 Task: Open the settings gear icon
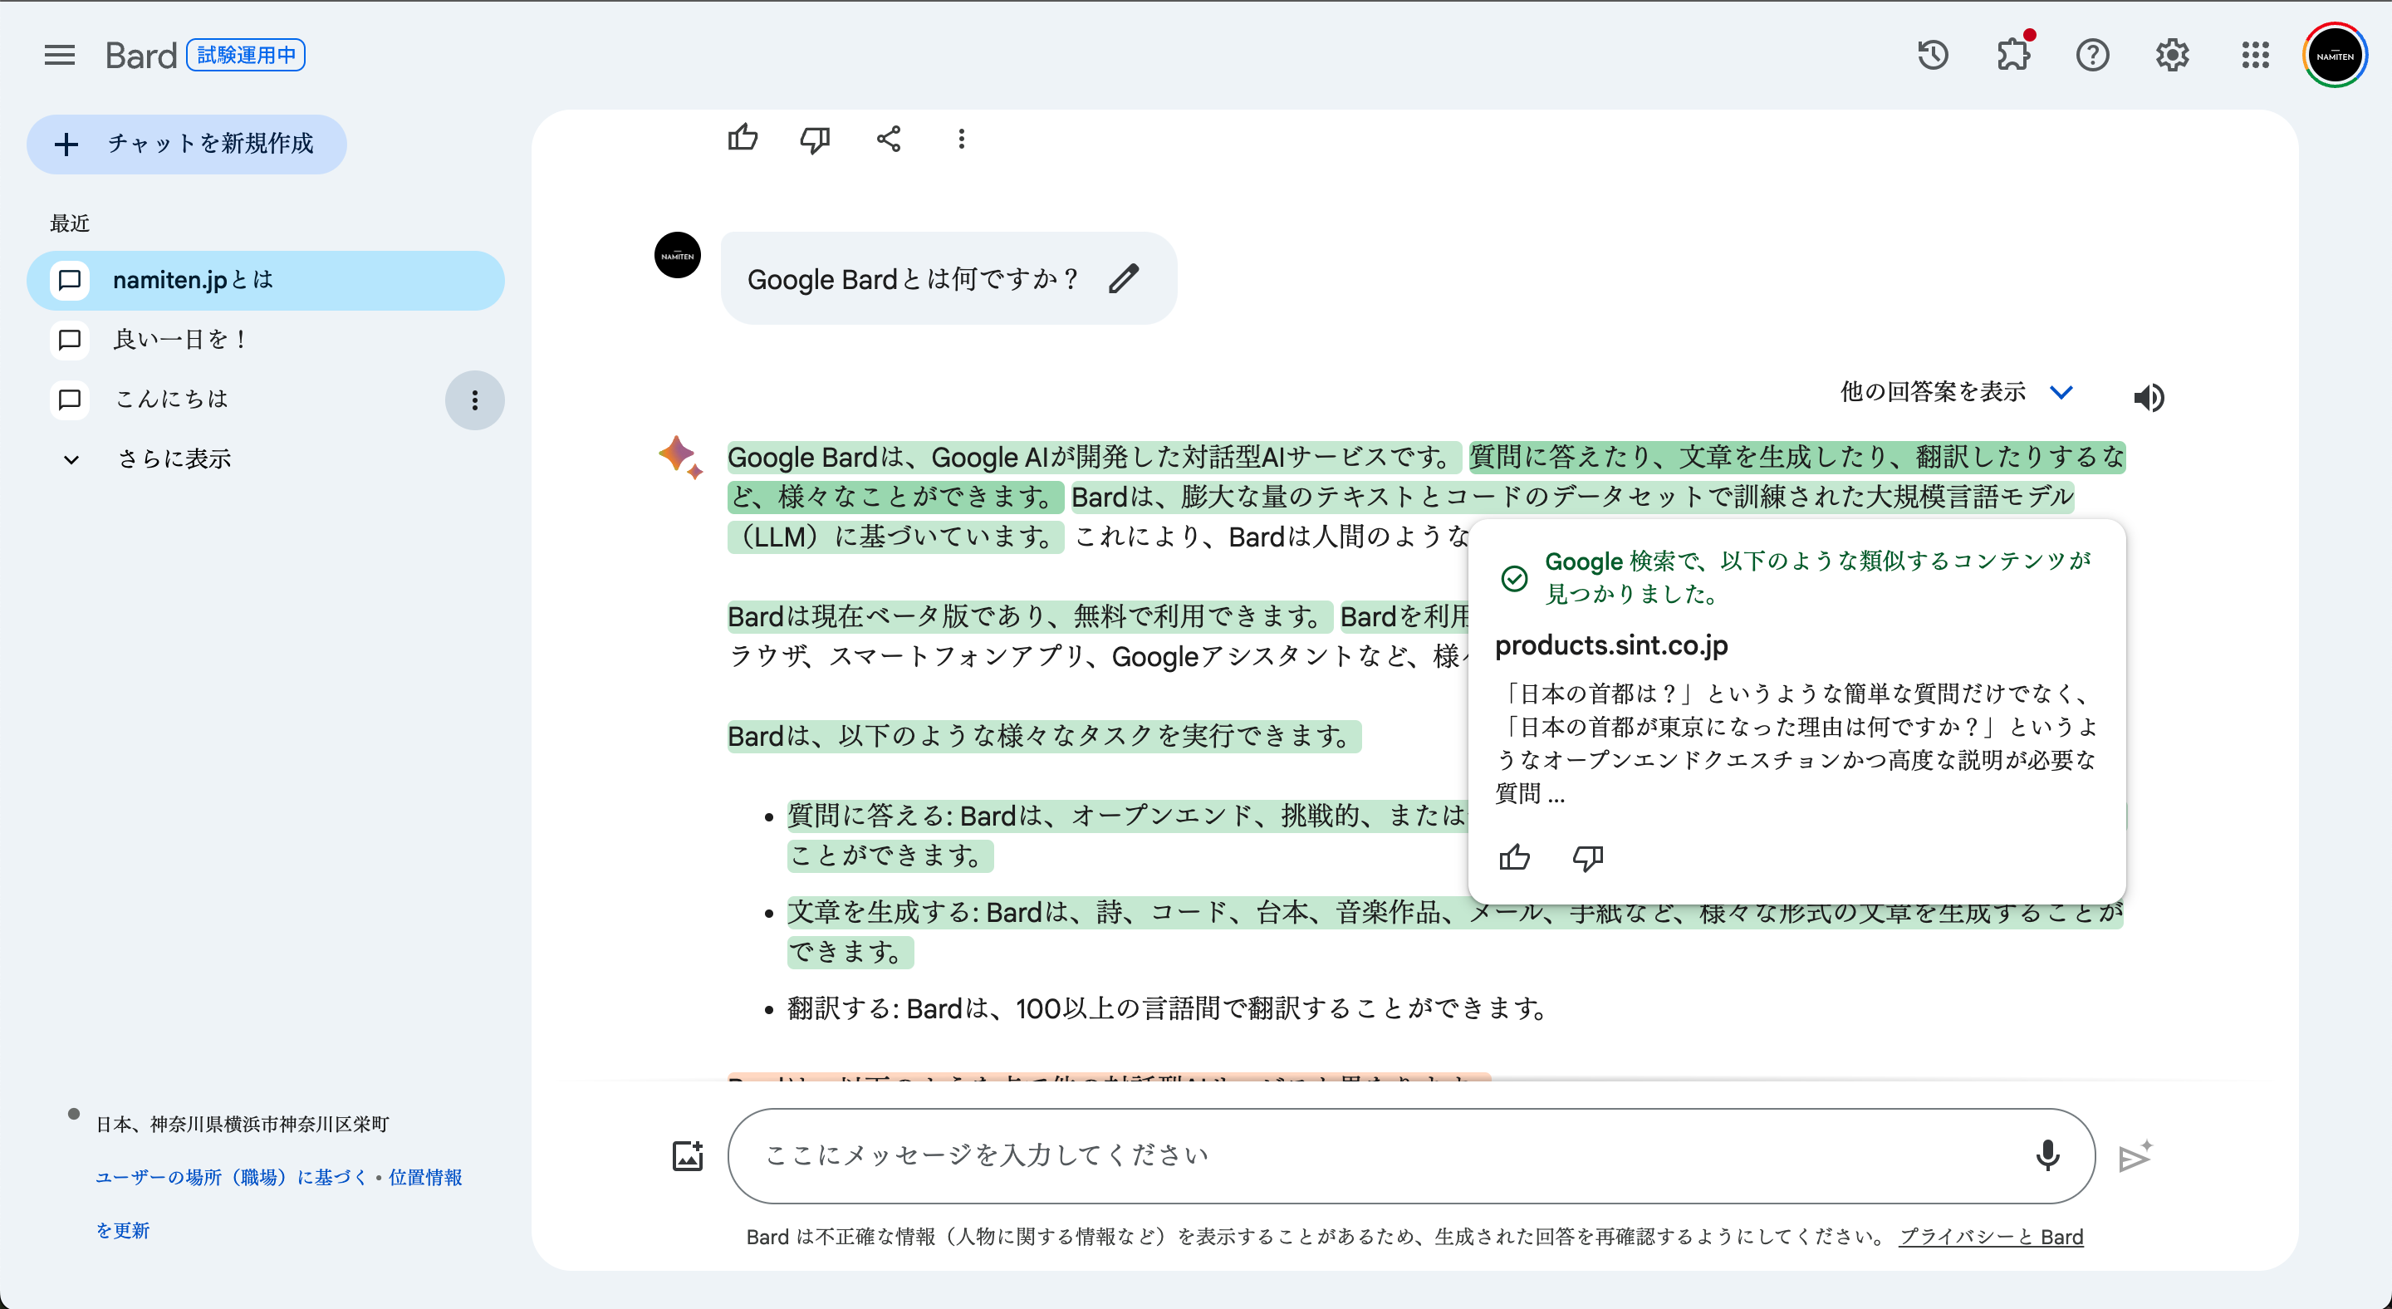pyautogui.click(x=2172, y=55)
